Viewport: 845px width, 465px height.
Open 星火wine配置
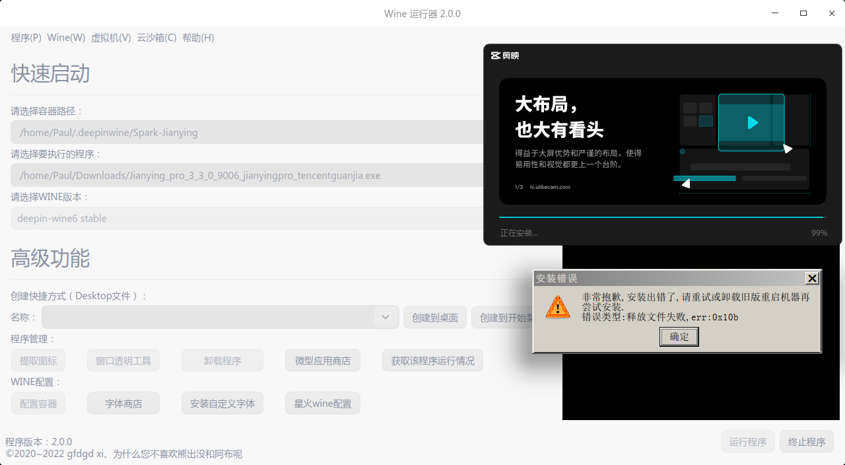323,404
